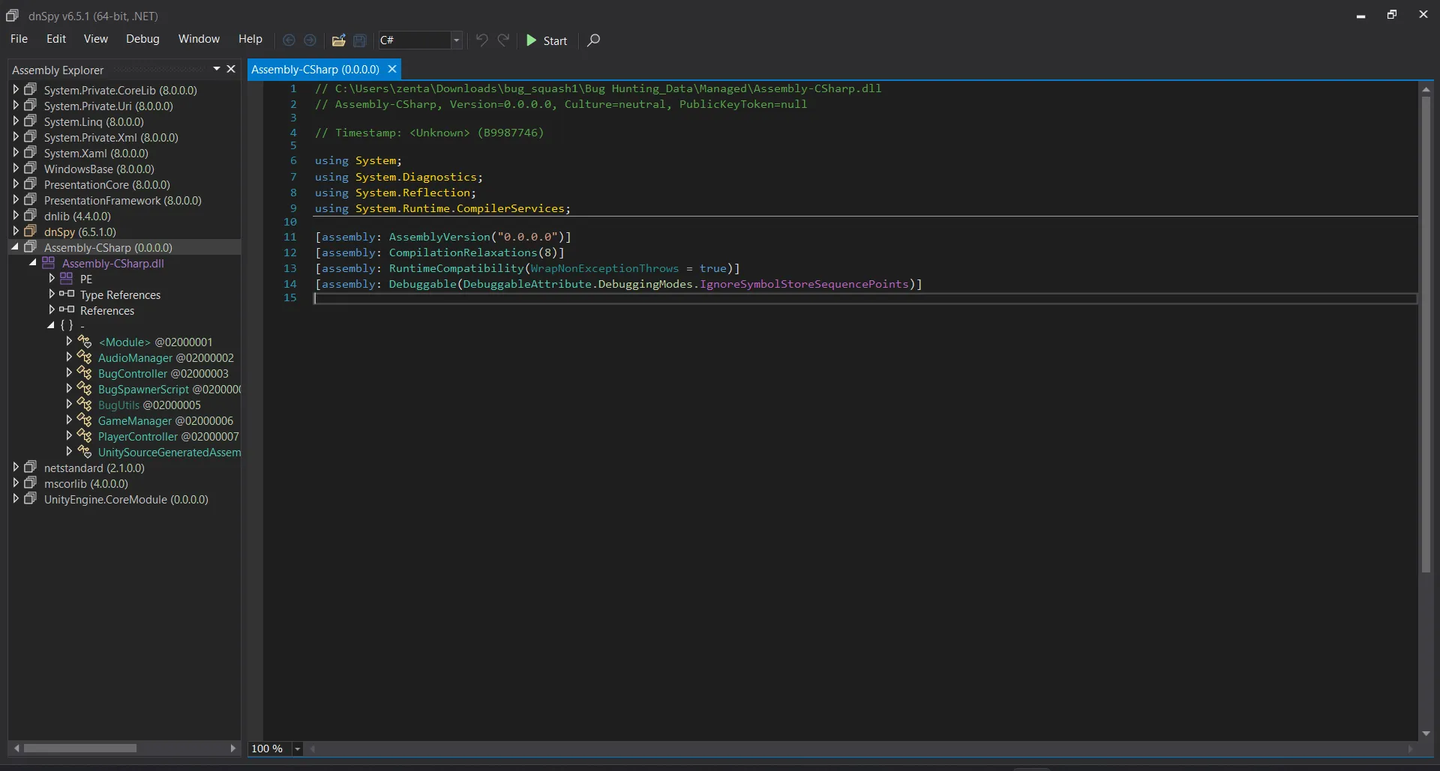The image size is (1440, 771).
Task: Expand the UnityEngine.CoreModule assembly node
Action: point(15,499)
